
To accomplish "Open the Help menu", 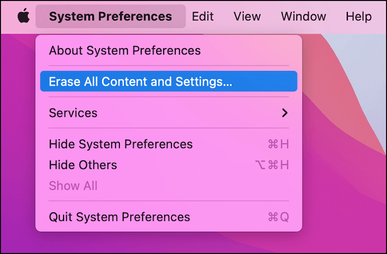I will point(359,17).
